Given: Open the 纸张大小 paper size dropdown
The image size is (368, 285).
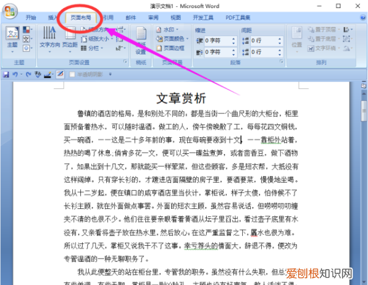Looking at the screenshot, I should 97,39.
